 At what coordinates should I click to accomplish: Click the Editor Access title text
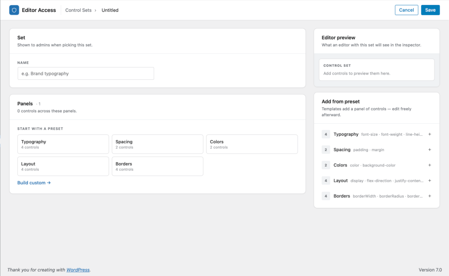tap(39, 10)
